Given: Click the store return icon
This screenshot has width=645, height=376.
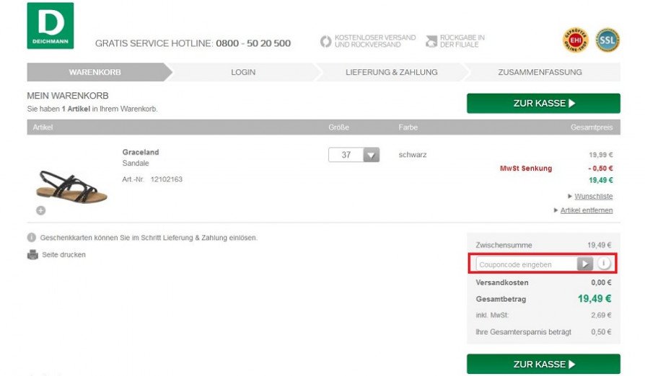Looking at the screenshot, I should point(431,41).
